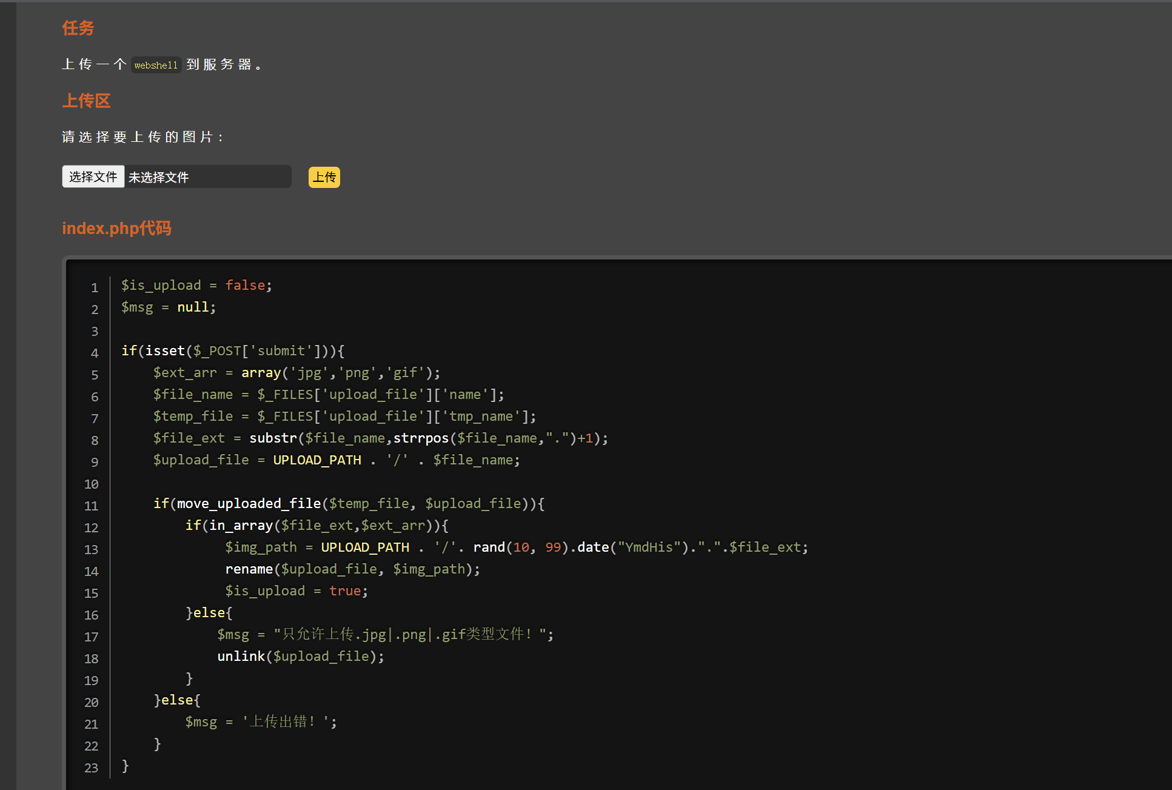Click the webshell inline code tag
Screen dimensions: 1172x790
(156, 65)
